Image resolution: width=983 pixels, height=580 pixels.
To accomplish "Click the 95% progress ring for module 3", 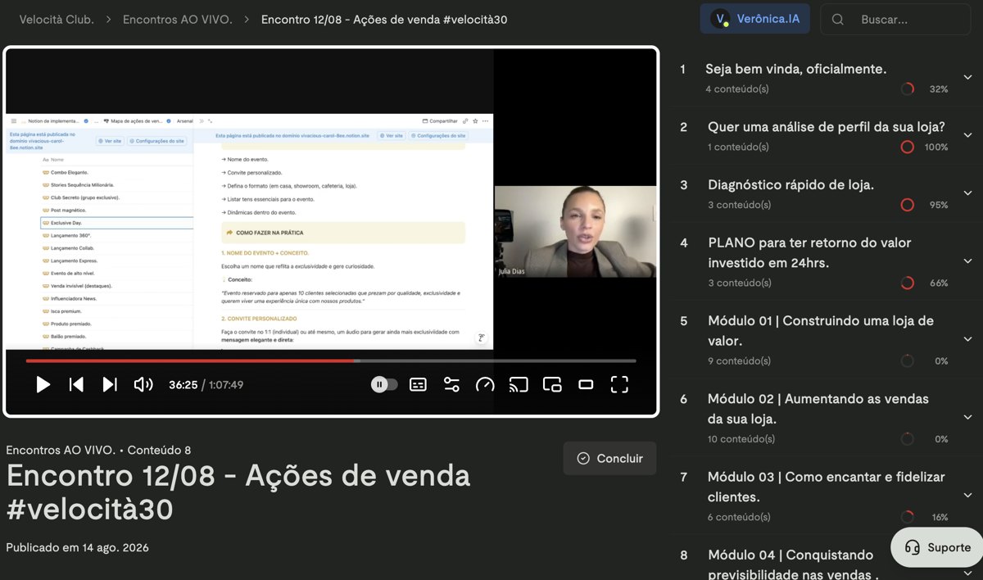I will (x=907, y=205).
